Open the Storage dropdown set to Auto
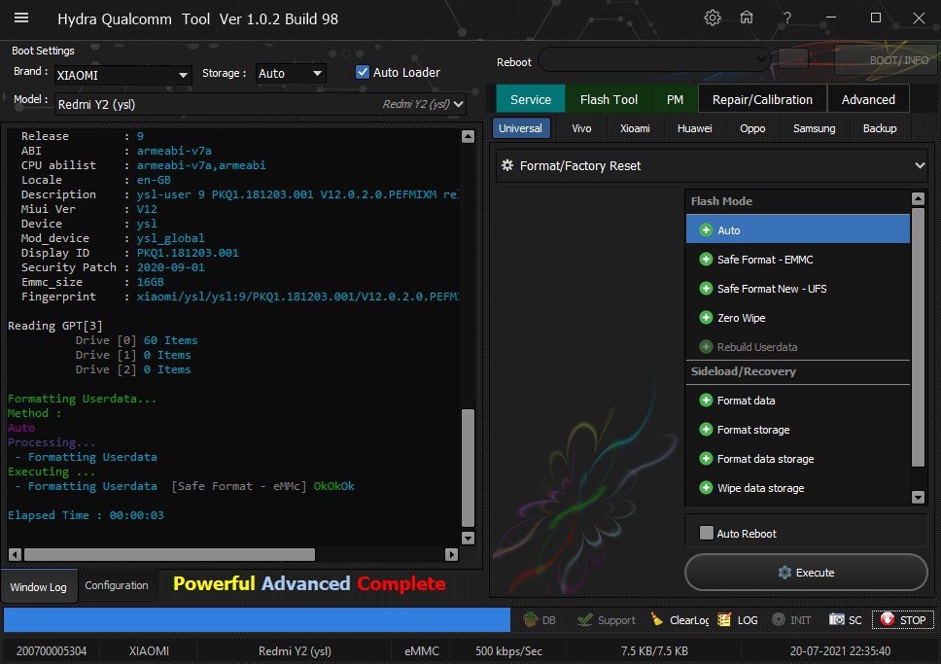This screenshot has height=664, width=941. point(291,73)
